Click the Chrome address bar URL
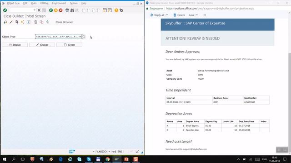The image size is (291, 163). tap(210, 9)
